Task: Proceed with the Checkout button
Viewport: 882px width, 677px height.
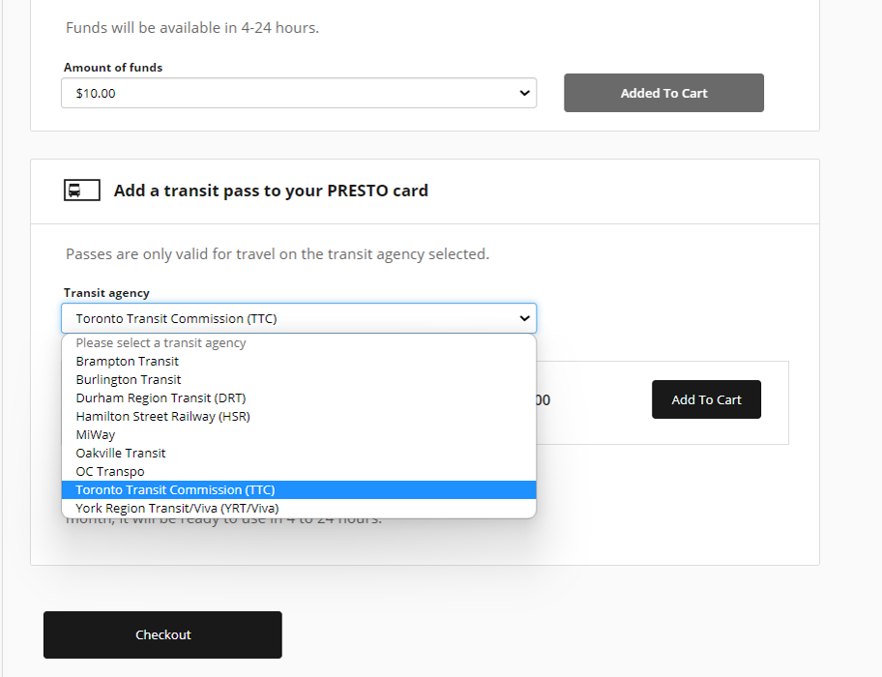Action: point(162,634)
